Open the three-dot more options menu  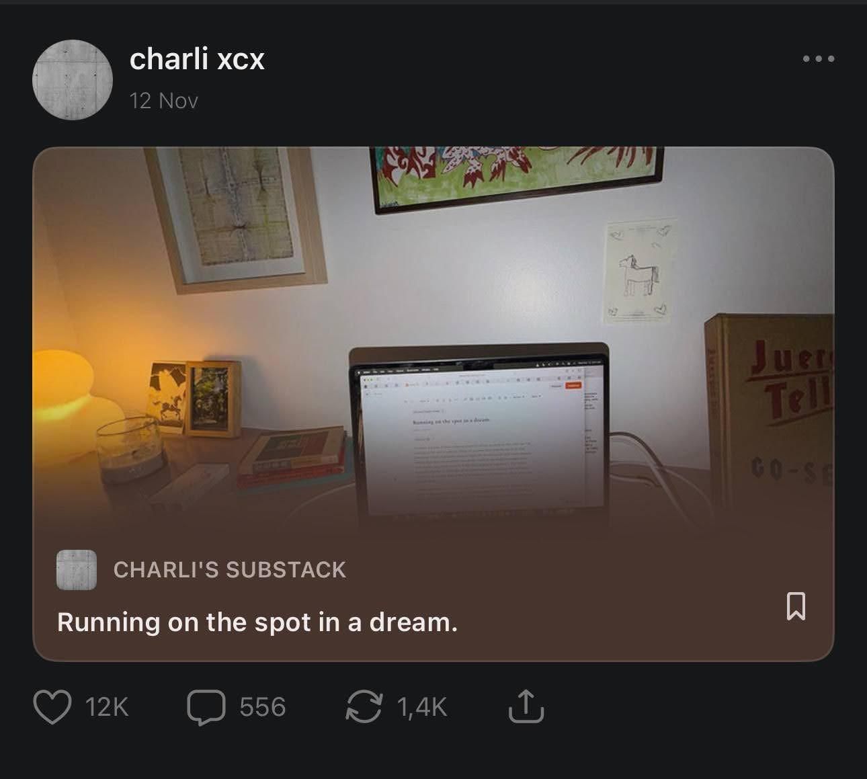[819, 58]
